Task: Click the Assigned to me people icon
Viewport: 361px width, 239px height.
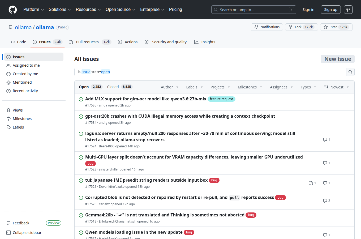Action: point(8,65)
